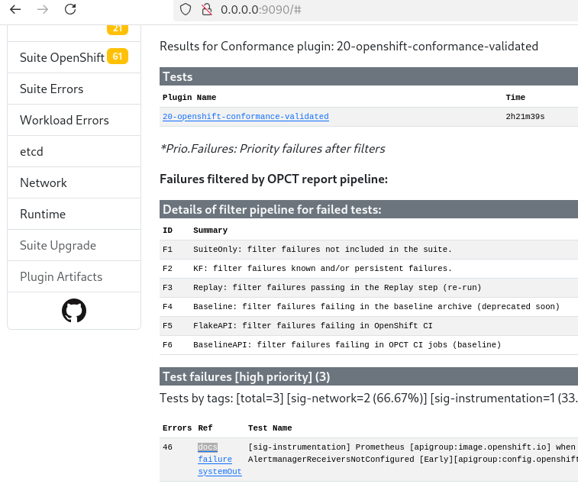Open the failure link for test 46
The image size is (578, 484).
215,460
